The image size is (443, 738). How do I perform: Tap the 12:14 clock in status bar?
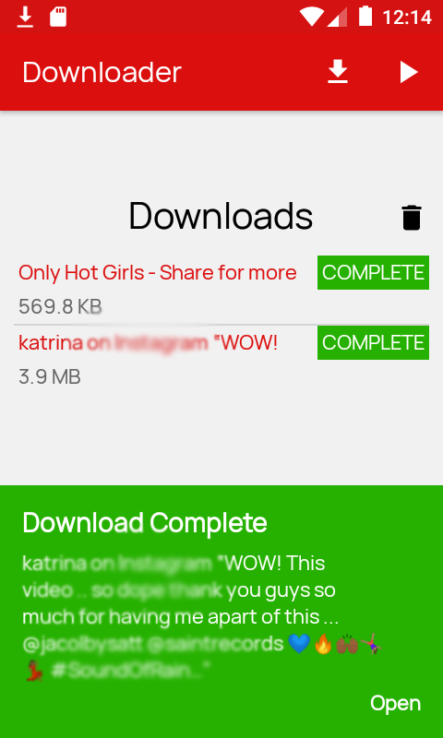tap(407, 18)
